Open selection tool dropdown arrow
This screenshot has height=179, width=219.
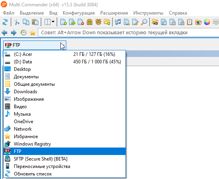pyautogui.click(x=53, y=22)
